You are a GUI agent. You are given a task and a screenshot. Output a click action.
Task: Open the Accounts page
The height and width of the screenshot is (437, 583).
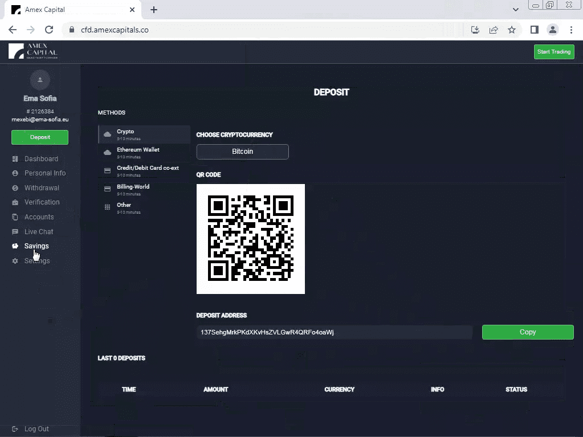(39, 217)
